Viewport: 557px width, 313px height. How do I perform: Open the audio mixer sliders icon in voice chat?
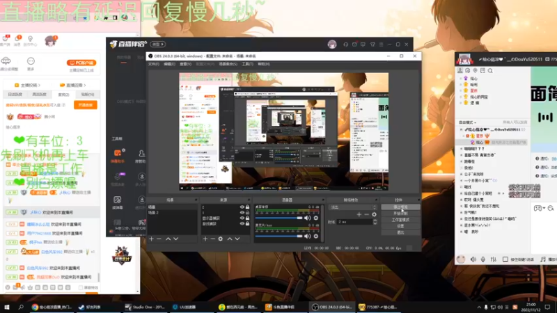point(494,259)
